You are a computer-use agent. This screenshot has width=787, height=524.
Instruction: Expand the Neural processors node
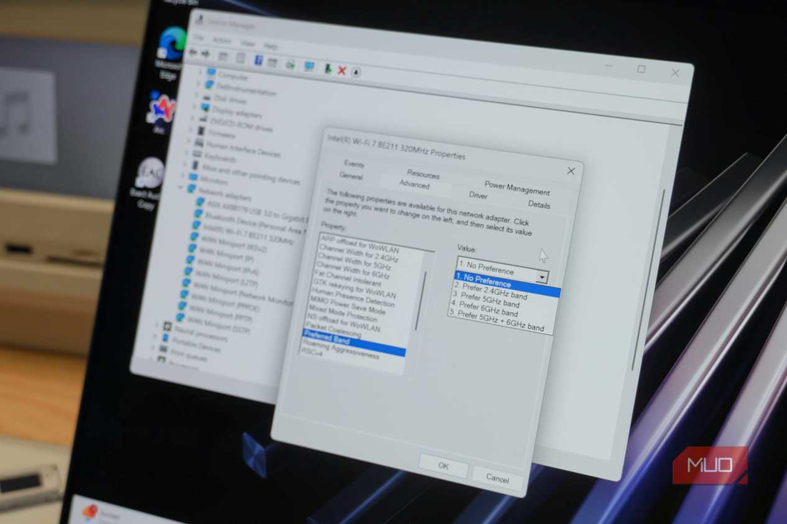(157, 323)
